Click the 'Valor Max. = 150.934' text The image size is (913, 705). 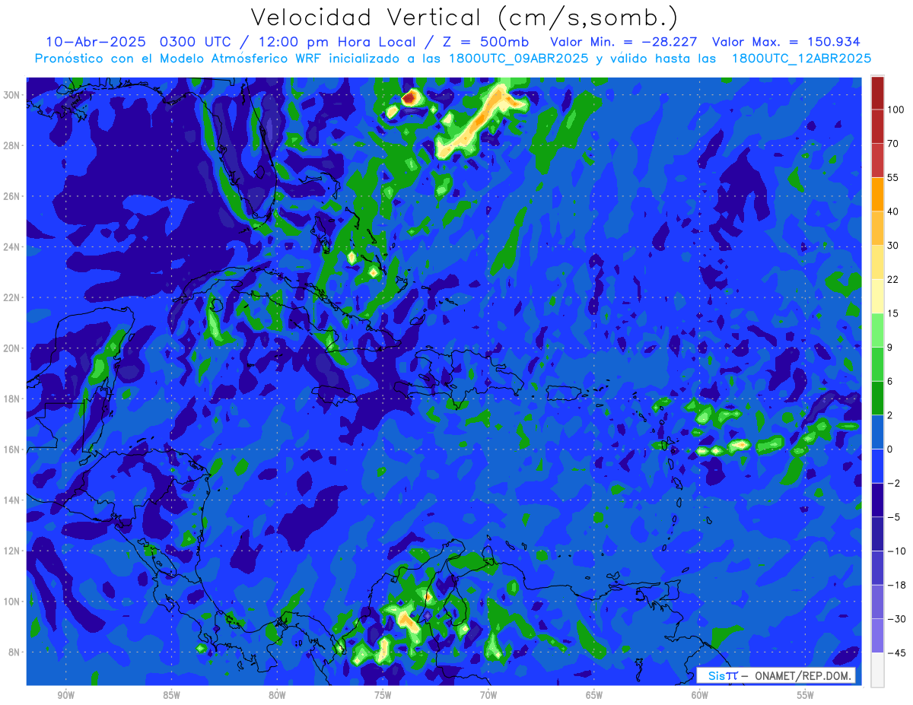point(787,42)
